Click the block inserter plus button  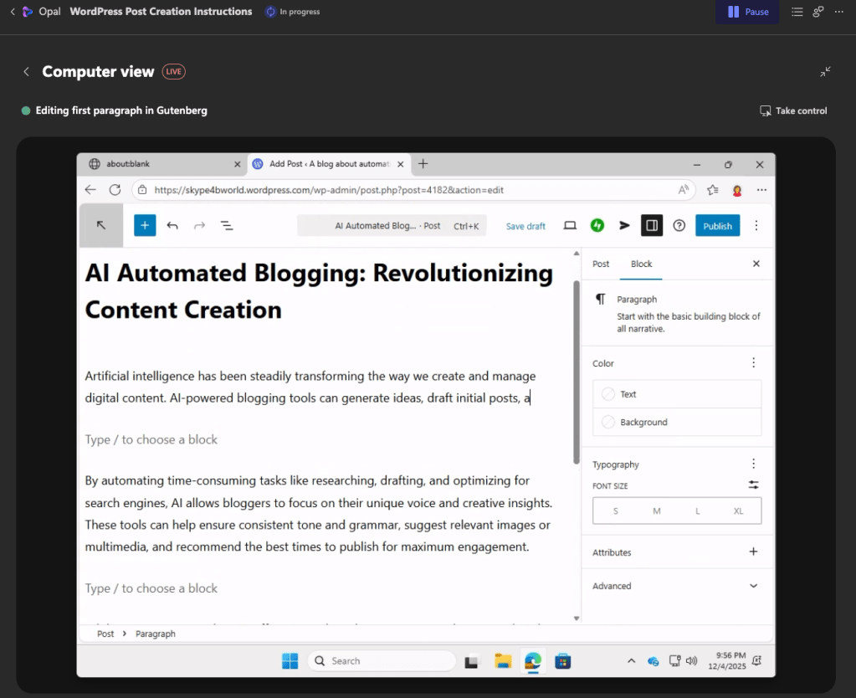pyautogui.click(x=145, y=225)
